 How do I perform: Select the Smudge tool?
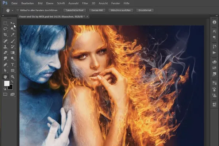point(5,58)
